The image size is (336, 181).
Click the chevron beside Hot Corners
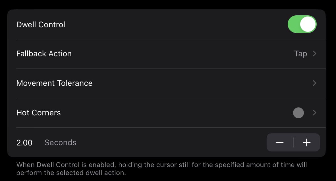314,113
